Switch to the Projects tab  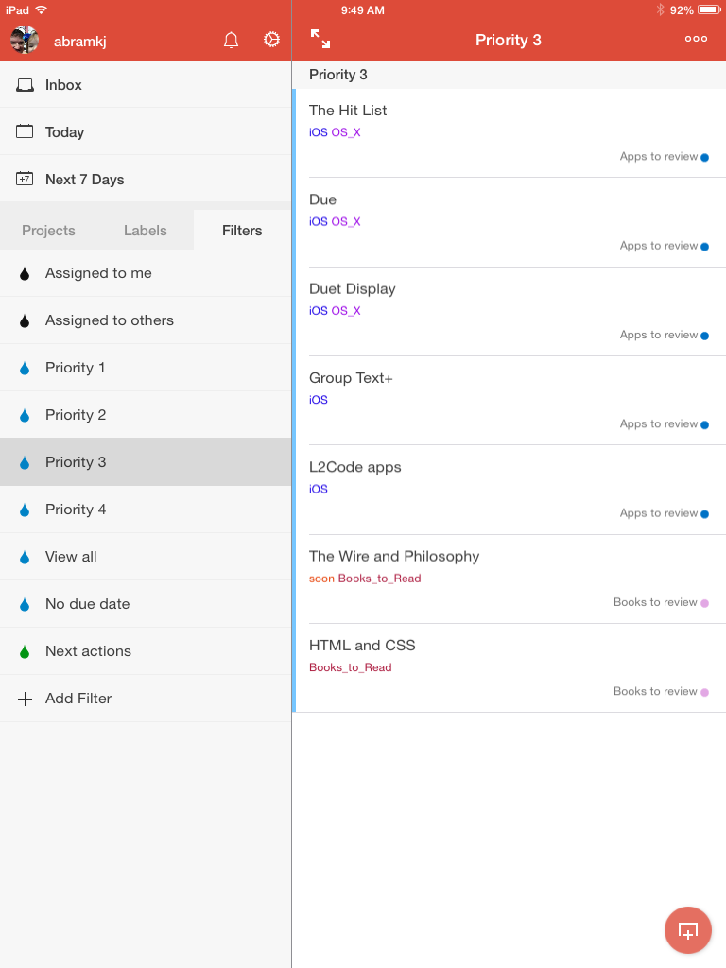point(48,231)
